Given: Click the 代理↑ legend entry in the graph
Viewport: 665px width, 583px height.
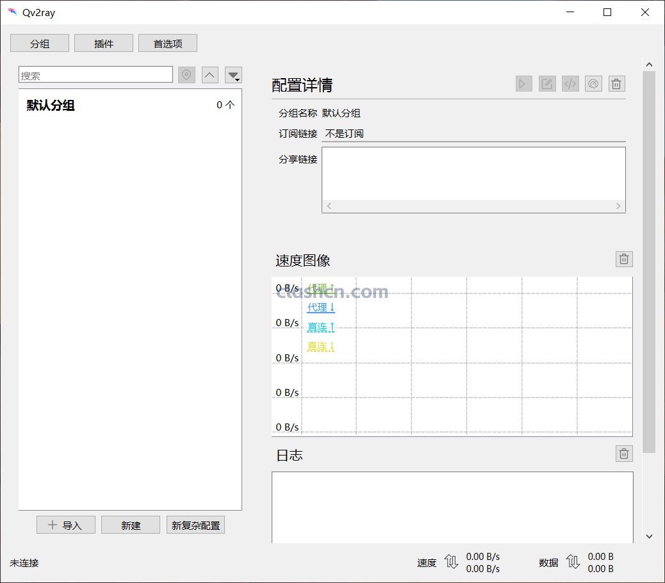Looking at the screenshot, I should point(321,288).
